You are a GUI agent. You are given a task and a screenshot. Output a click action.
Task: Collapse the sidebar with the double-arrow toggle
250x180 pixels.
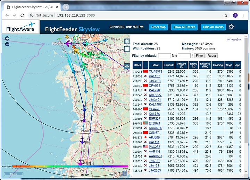(x=127, y=66)
